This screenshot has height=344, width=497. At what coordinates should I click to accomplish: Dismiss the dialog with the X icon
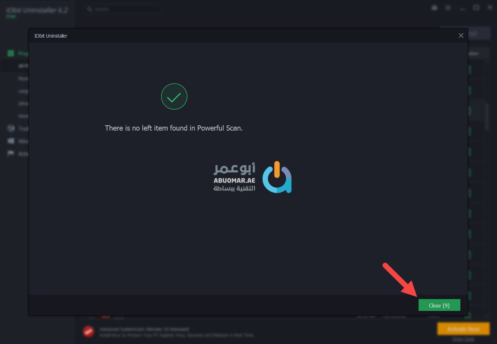tap(461, 36)
